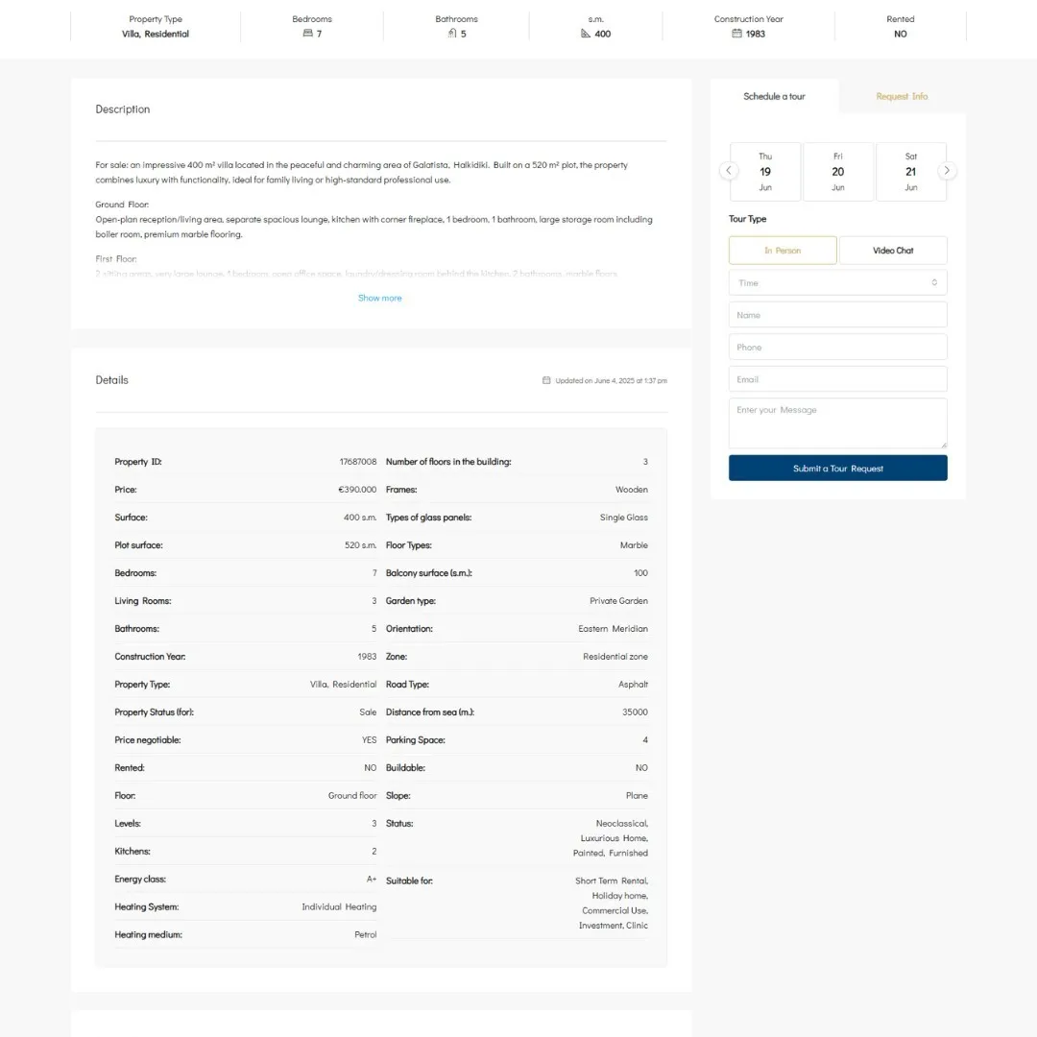Viewport: 1037px width, 1037px height.
Task: Click price value €390.000
Action: (357, 490)
